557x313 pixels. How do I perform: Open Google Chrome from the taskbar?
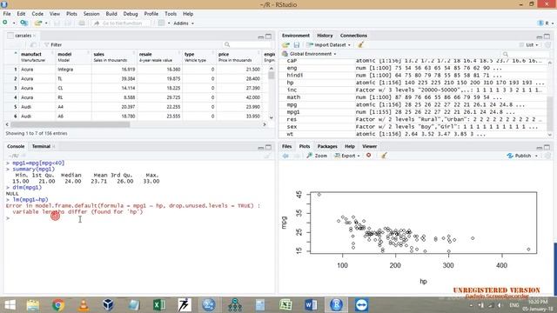(58, 305)
